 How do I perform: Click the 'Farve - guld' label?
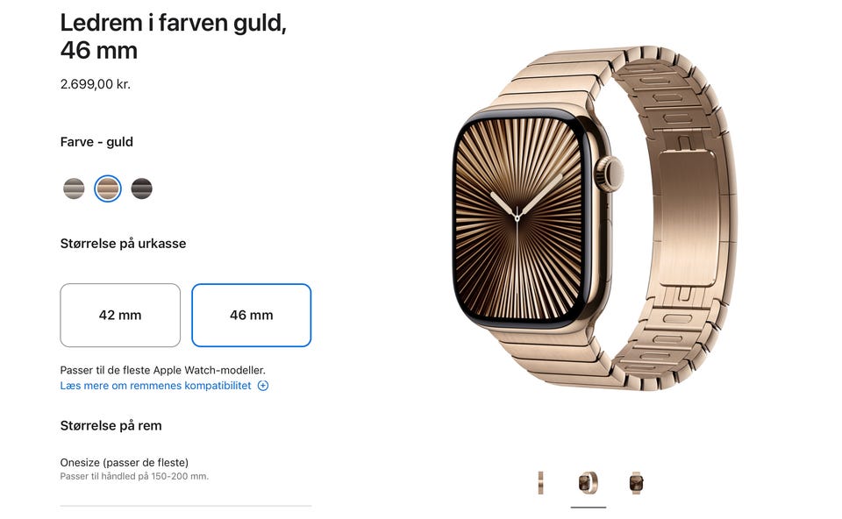(96, 142)
